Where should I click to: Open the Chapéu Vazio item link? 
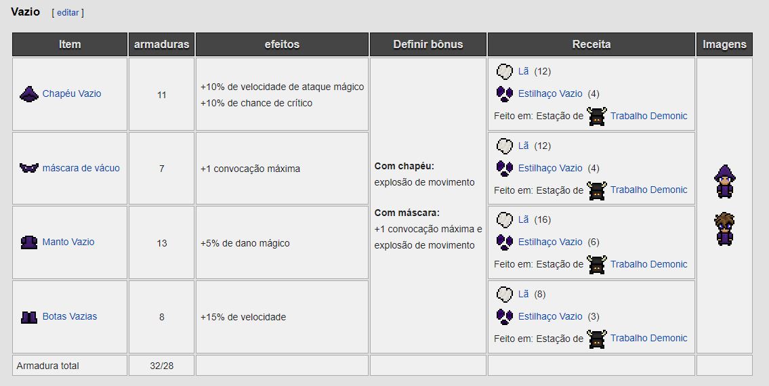click(x=71, y=94)
